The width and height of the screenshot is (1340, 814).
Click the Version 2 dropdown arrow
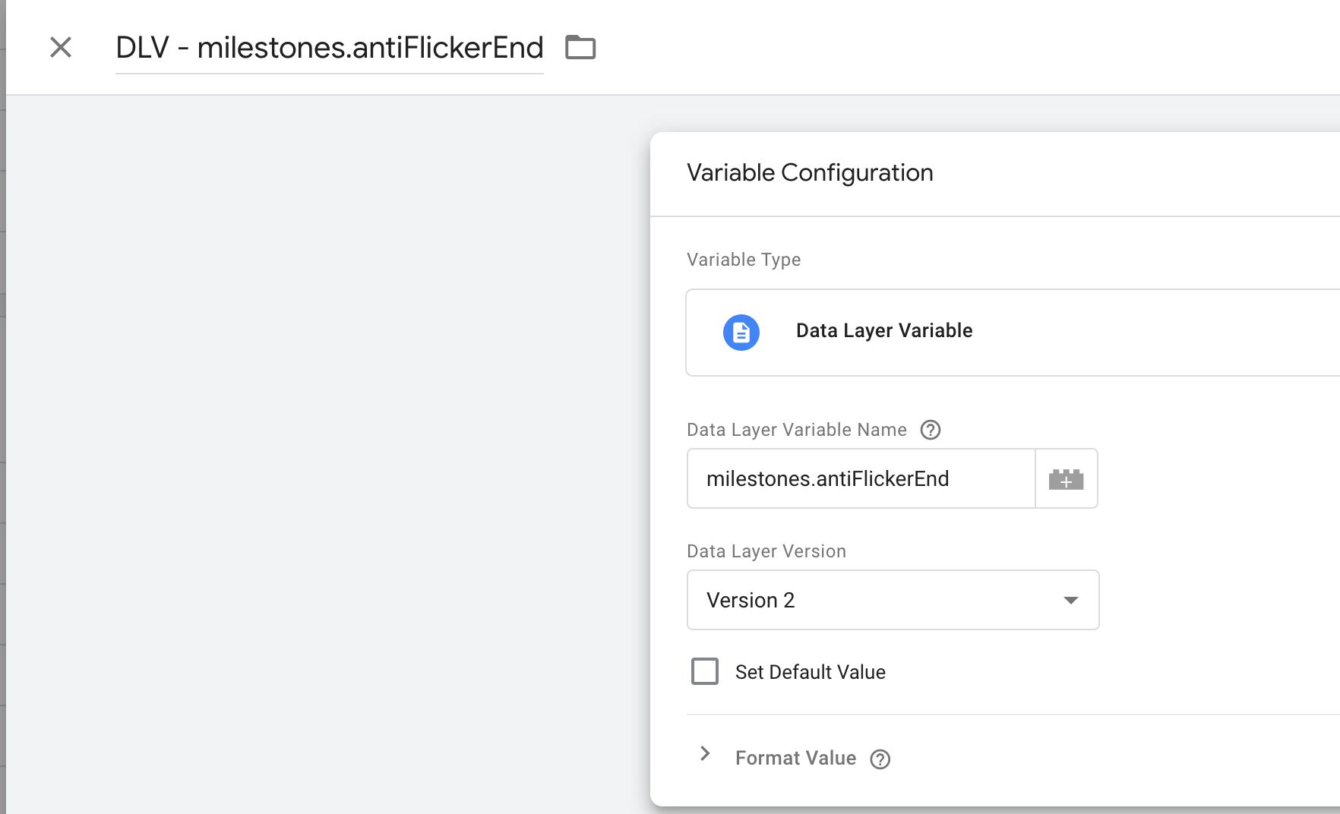[x=1070, y=601]
